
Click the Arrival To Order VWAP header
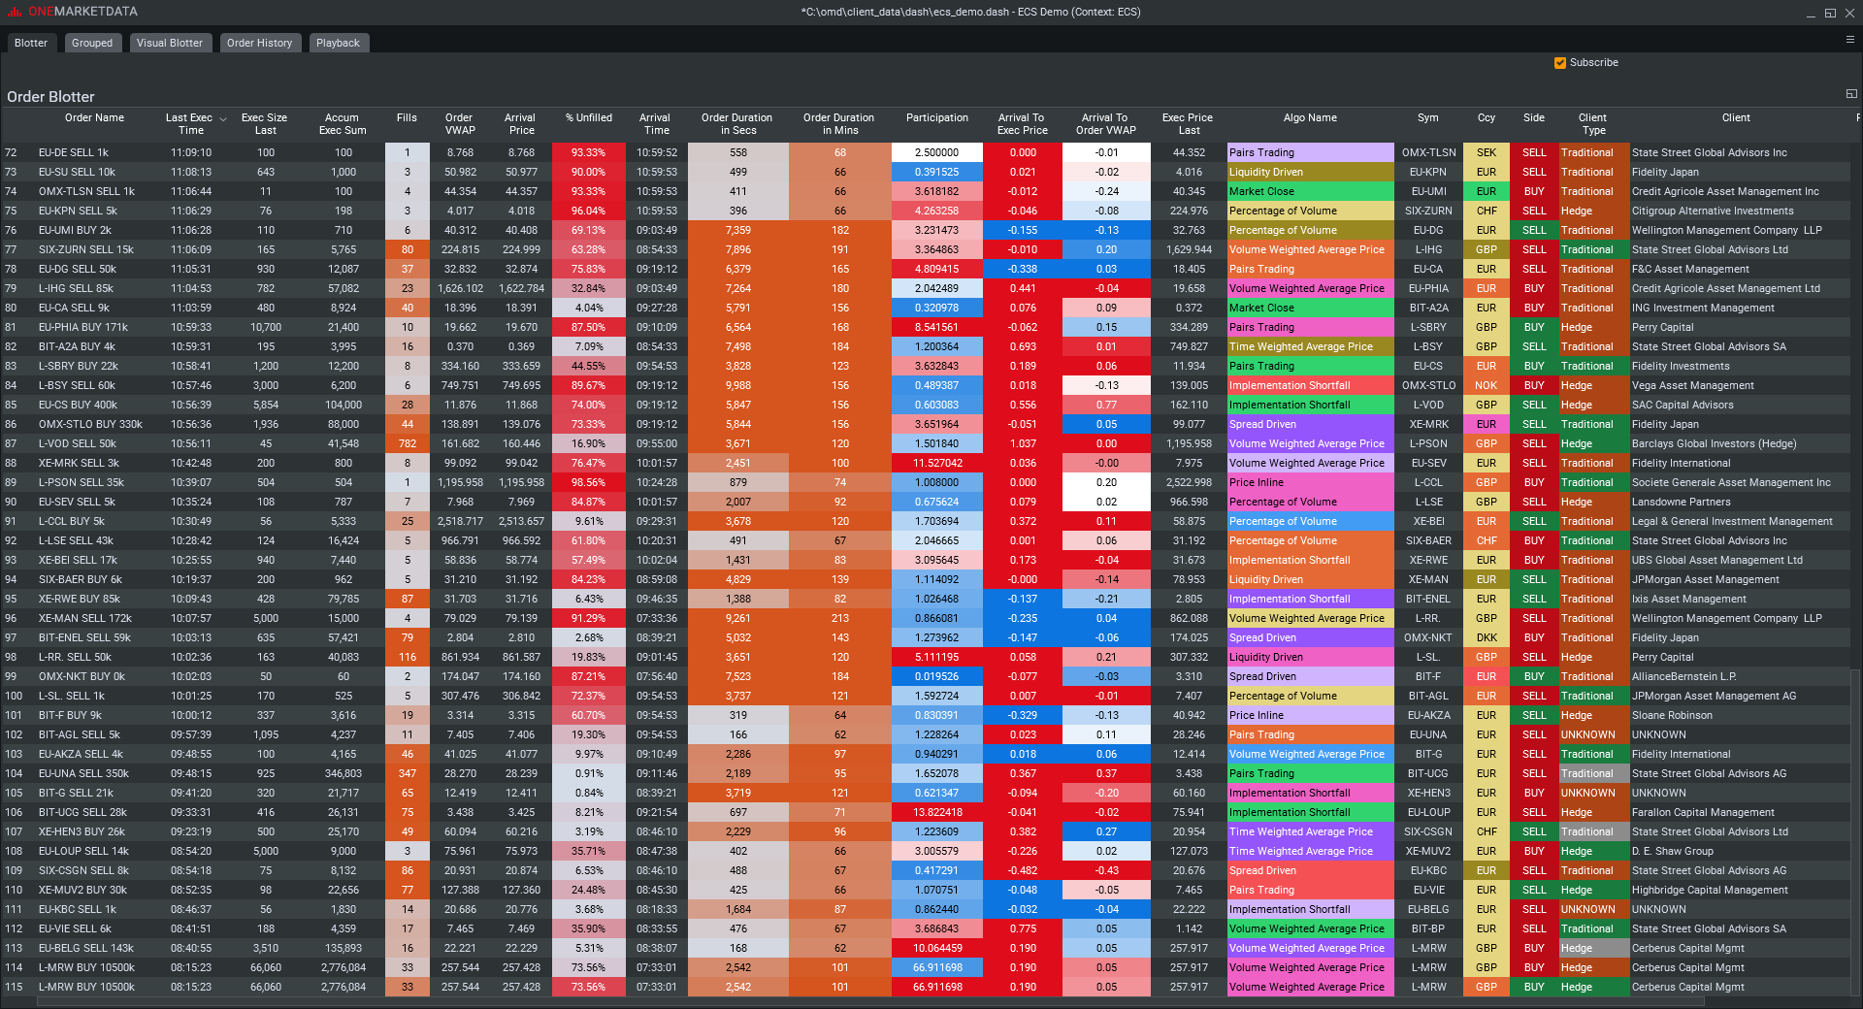[1105, 124]
